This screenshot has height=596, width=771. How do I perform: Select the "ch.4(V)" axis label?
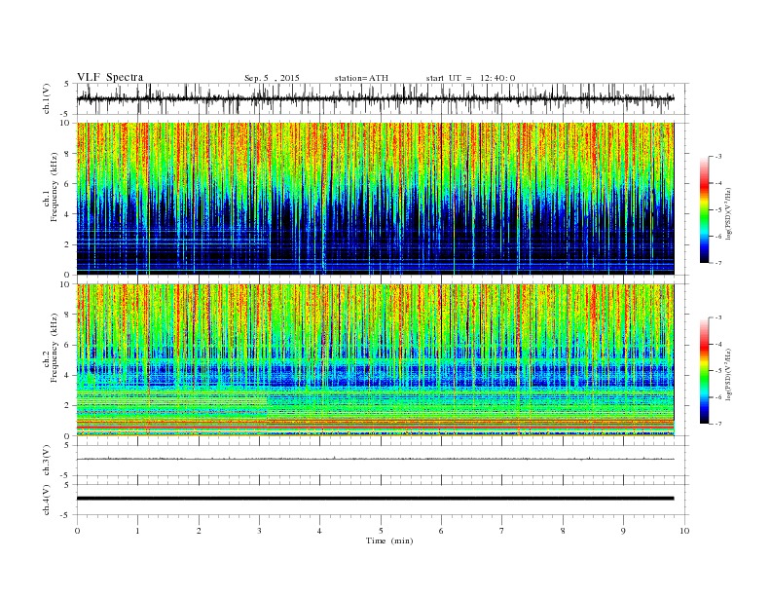(47, 500)
